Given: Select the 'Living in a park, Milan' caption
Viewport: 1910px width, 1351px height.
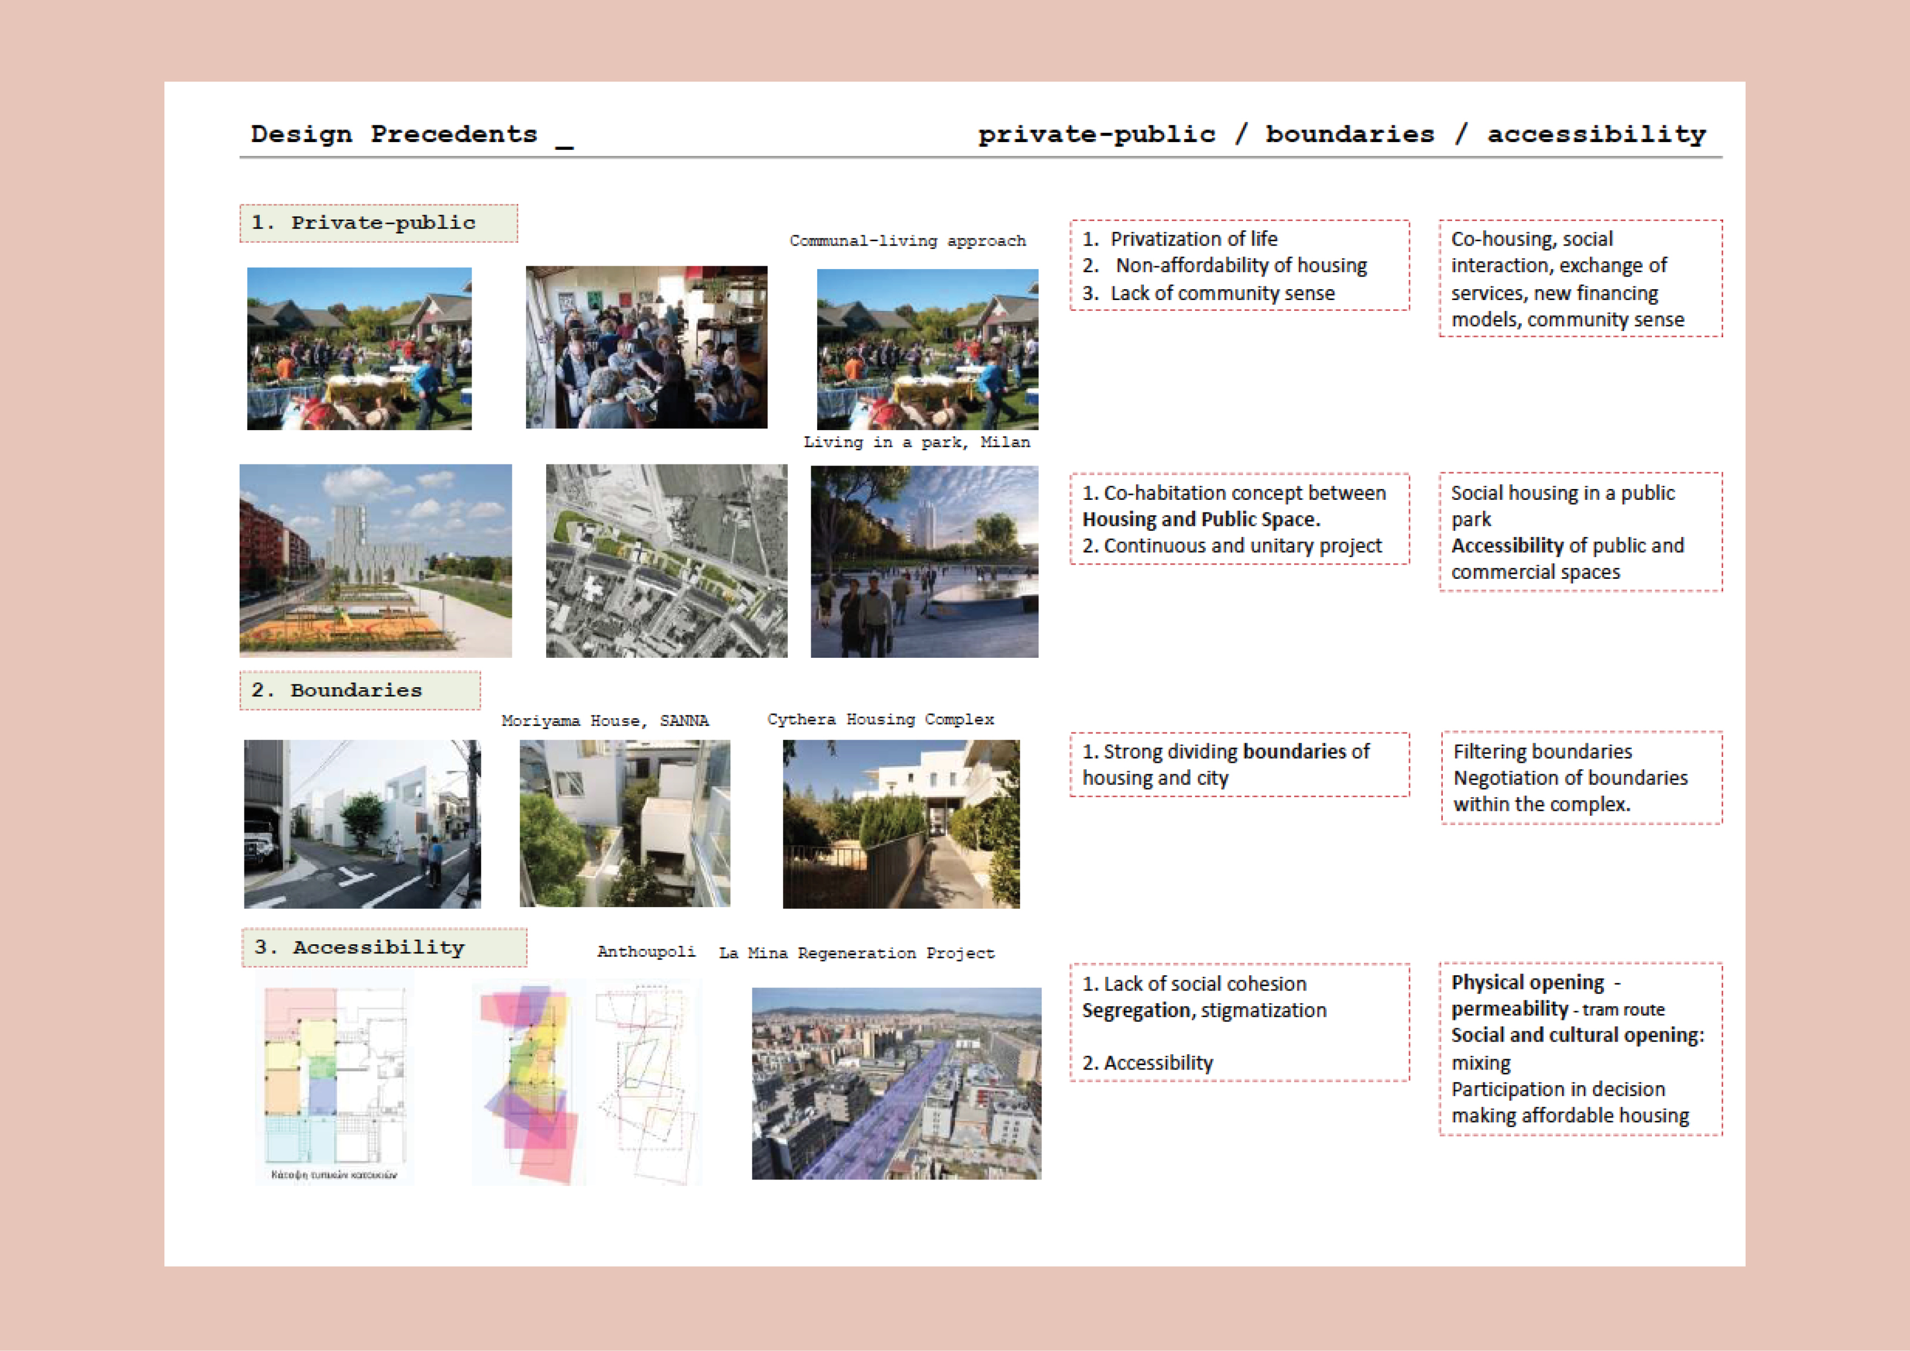Looking at the screenshot, I should pyautogui.click(x=916, y=443).
